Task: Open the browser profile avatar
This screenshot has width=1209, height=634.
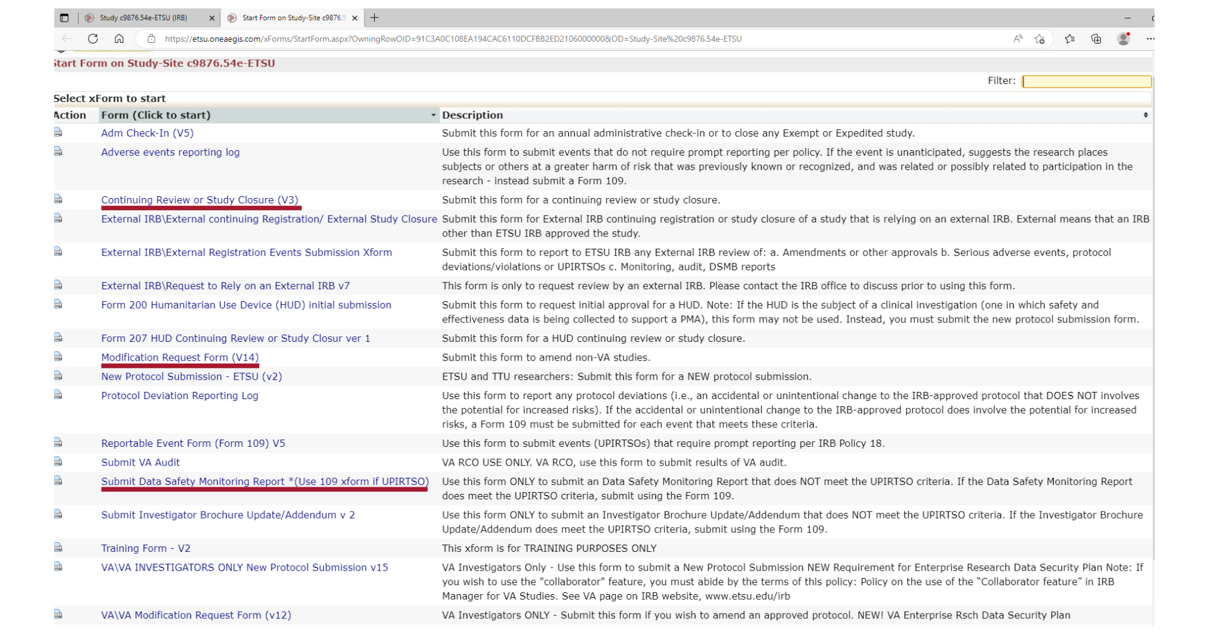Action: [1123, 39]
